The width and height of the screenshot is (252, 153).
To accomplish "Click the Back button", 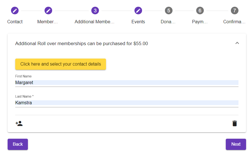I will coord(18,144).
